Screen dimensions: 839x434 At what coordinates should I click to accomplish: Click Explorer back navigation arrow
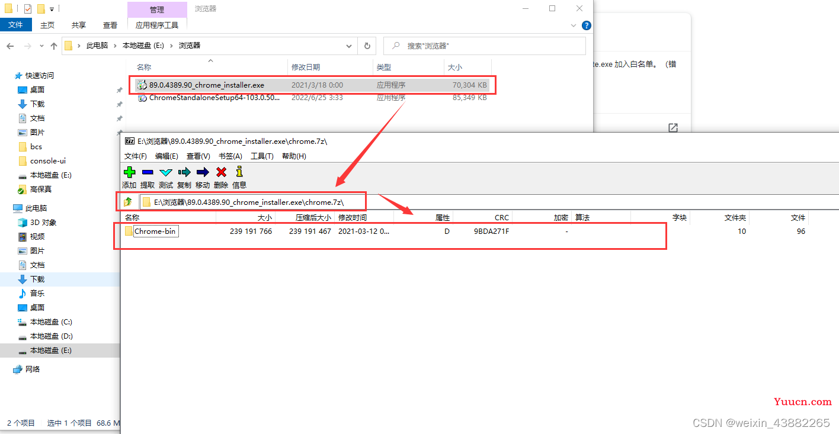[10, 46]
